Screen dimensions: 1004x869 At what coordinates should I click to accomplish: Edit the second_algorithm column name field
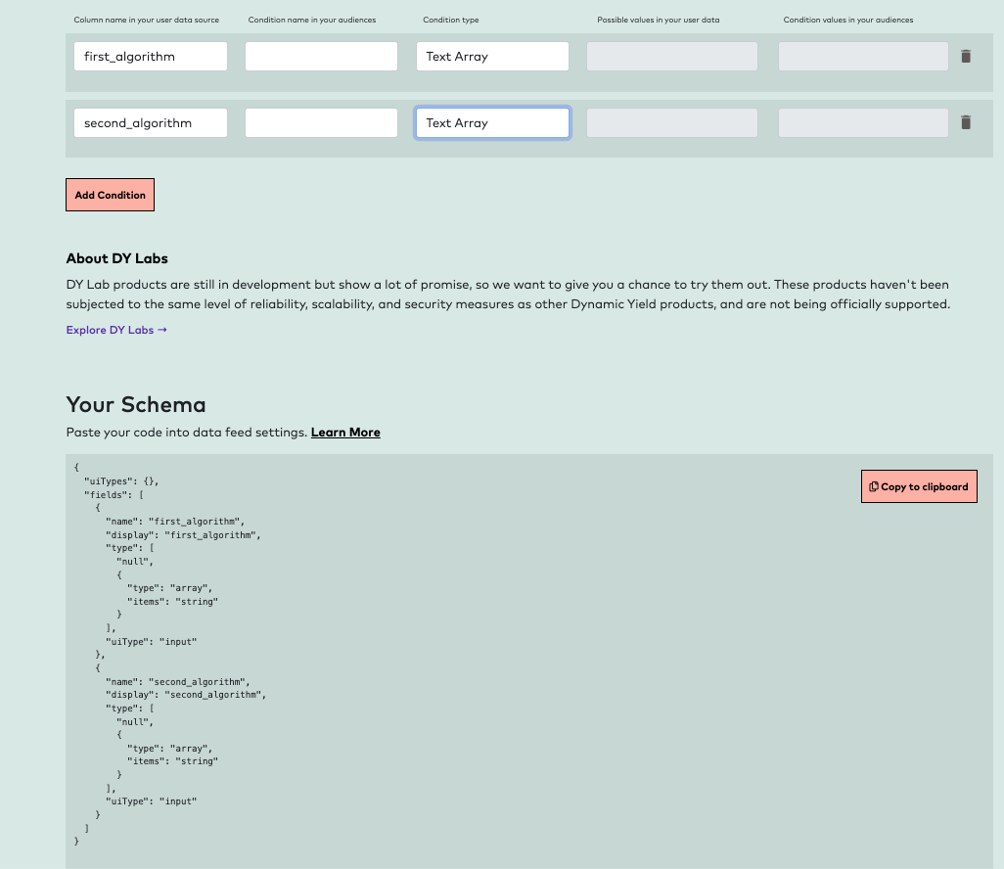coord(151,123)
